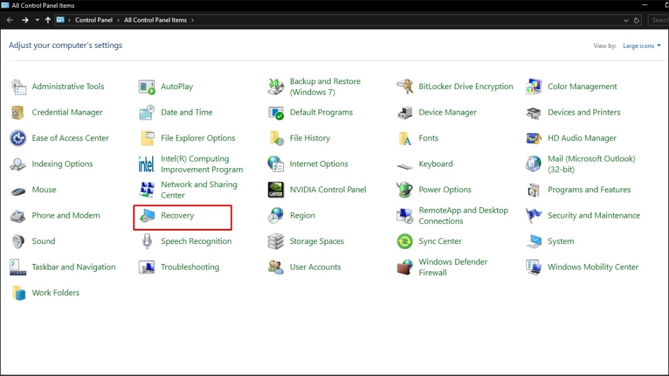Open the Power Options text link
This screenshot has height=376, width=669.
coord(445,190)
